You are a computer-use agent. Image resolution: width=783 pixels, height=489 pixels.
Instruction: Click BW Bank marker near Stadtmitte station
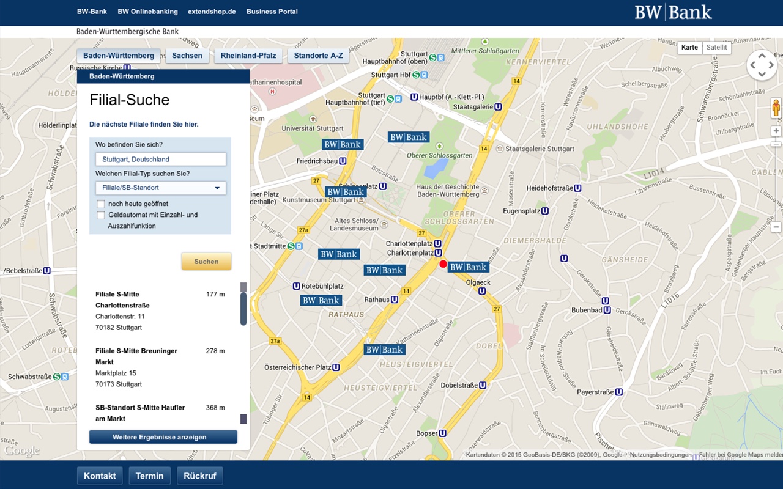click(x=339, y=254)
